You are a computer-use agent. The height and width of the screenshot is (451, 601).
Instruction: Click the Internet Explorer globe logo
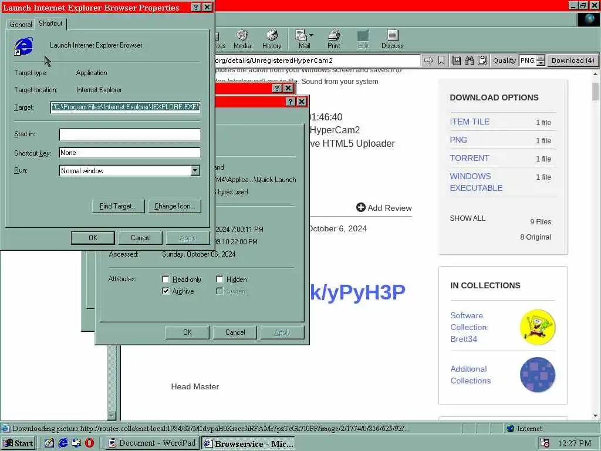588,19
